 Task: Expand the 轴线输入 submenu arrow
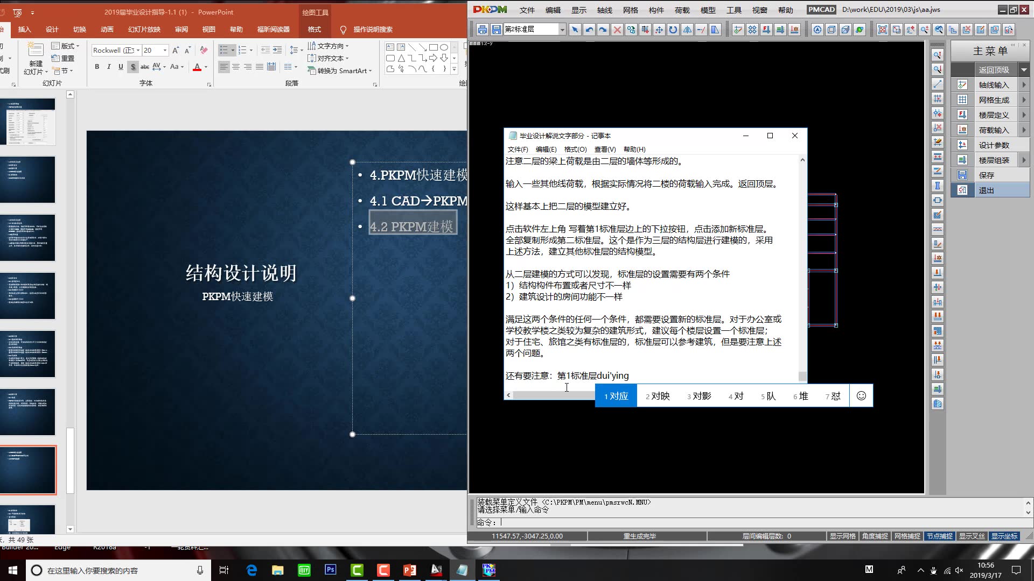click(1024, 85)
